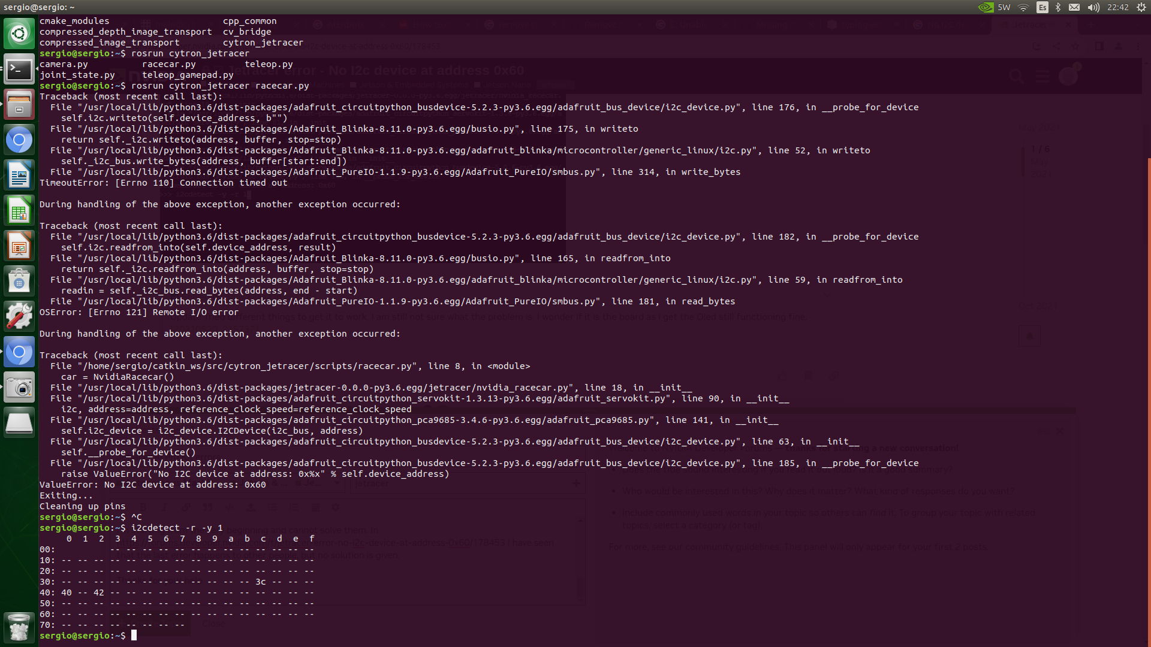
Task: Open System Settings wrench-and-gear icon
Action: [x=19, y=316]
